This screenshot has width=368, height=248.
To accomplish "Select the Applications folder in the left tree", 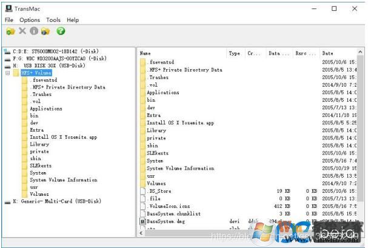I will [46, 109].
